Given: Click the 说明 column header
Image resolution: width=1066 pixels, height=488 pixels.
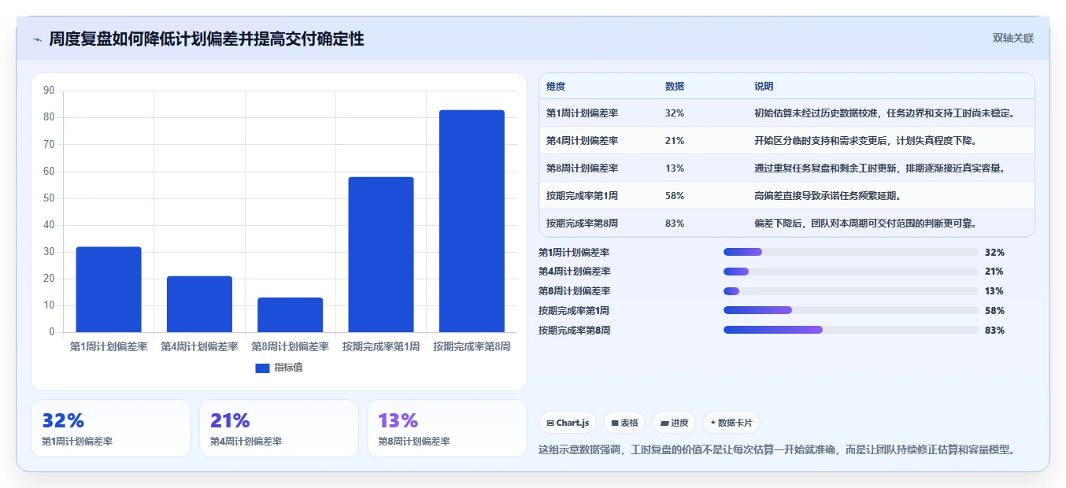Looking at the screenshot, I should click(x=764, y=87).
